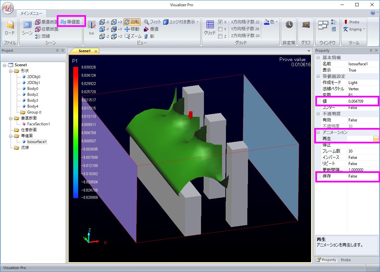Uncheck the X grid checkbox
This screenshot has height=272, width=380.
(220, 22)
